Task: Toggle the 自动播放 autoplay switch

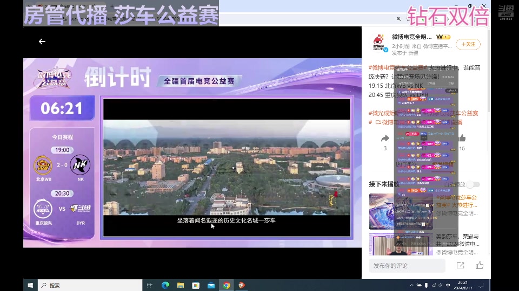Action: click(474, 184)
